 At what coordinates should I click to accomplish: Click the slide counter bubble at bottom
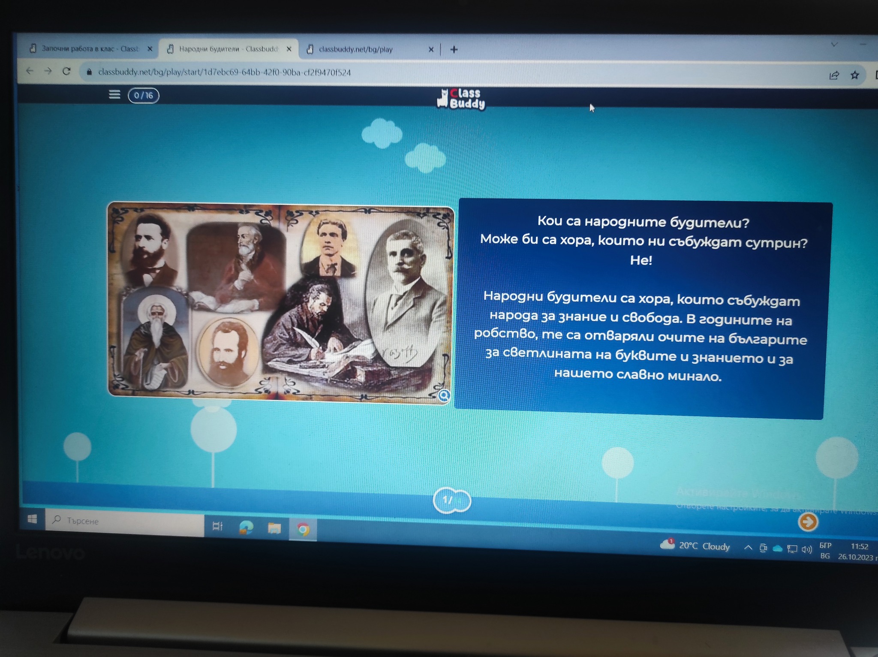tap(452, 500)
